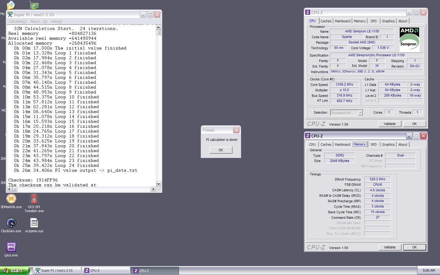Minimize the lower CPU-Z window
The image size is (440, 275).
409,136
